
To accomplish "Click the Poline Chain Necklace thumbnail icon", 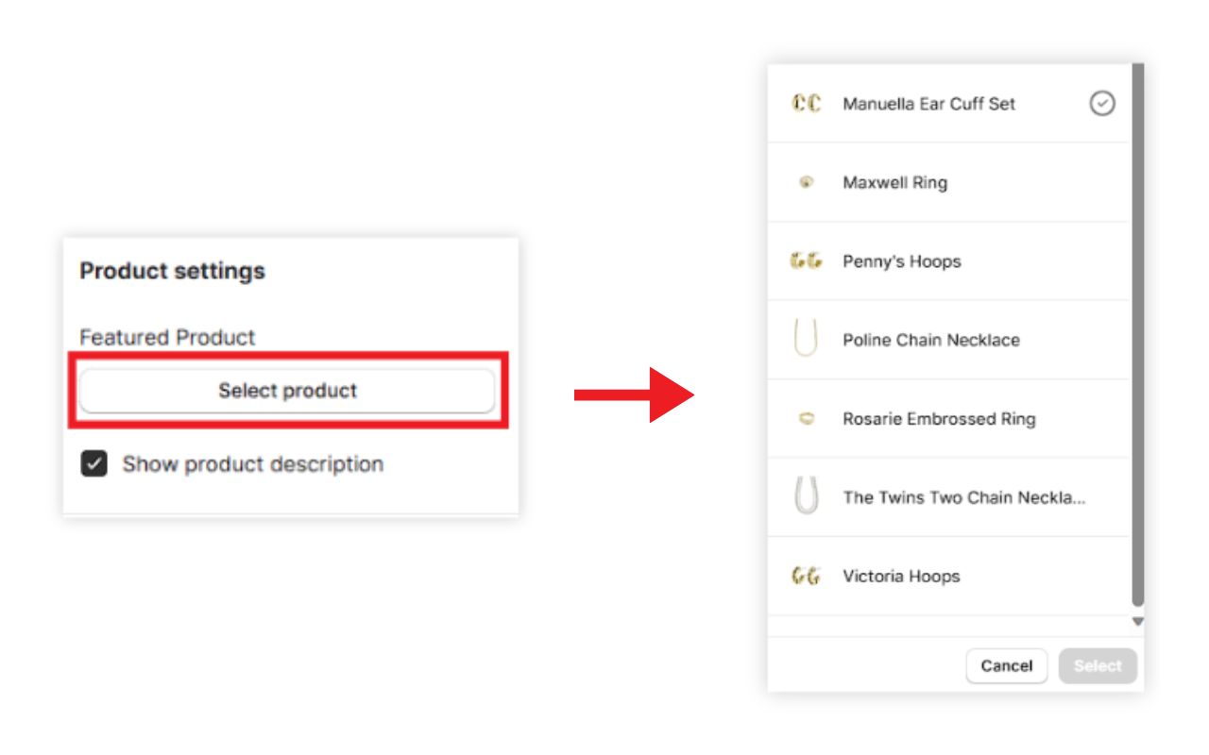I will click(806, 339).
